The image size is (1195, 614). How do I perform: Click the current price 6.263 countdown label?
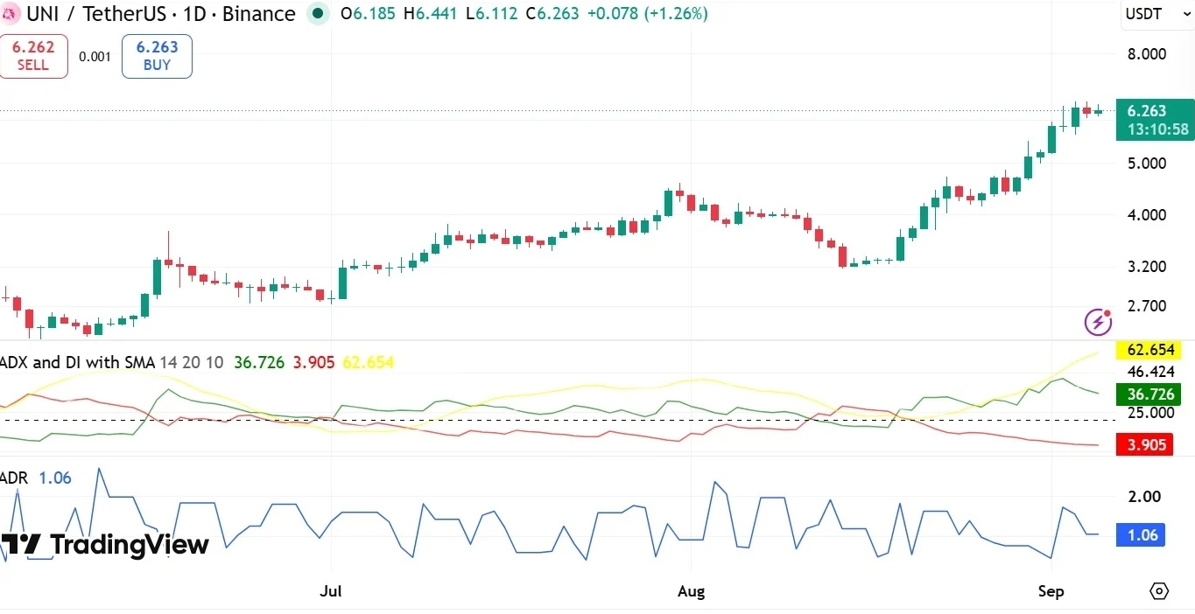1155,120
